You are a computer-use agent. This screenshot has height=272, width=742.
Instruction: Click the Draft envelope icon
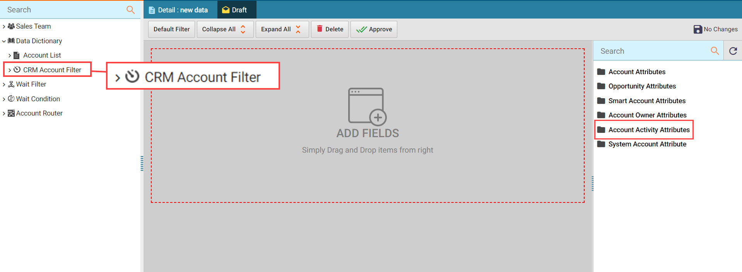(x=226, y=10)
